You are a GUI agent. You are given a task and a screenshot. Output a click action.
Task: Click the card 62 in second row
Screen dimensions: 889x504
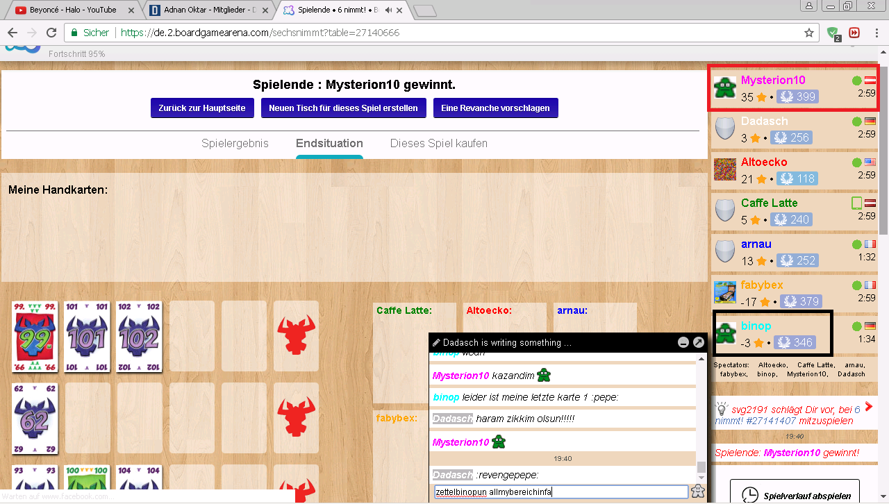point(35,419)
